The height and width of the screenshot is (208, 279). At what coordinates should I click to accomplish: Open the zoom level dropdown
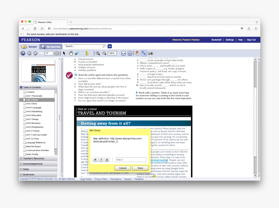118,53
